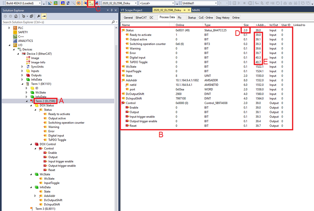This screenshot has width=314, height=211.
Task: Close the 2020_02_EL2596_Doku document tab
Action: click(x=189, y=10)
